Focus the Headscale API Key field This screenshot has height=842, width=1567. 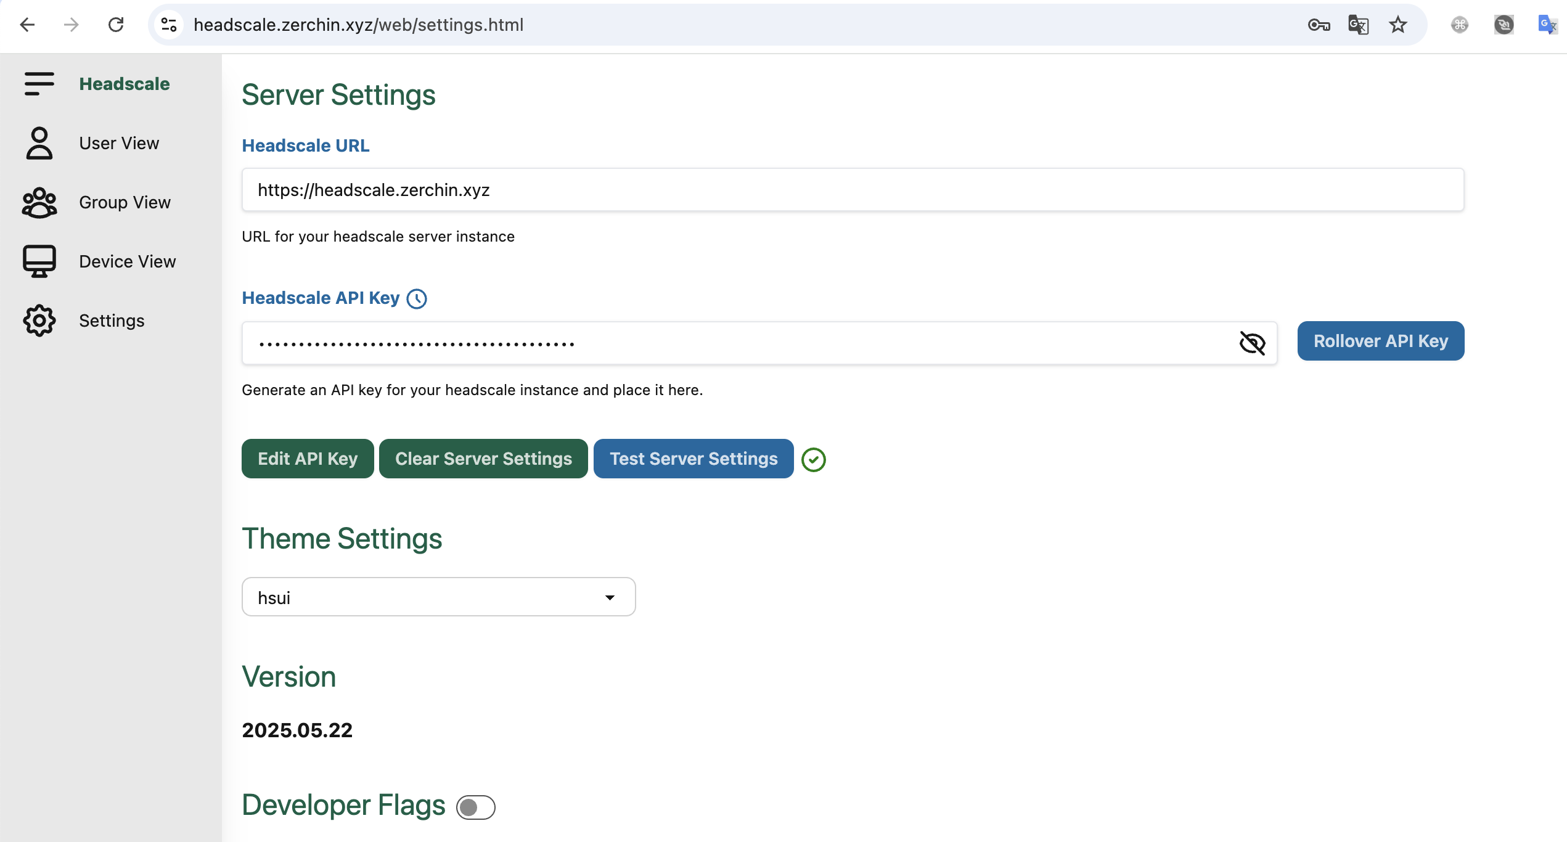click(x=759, y=343)
